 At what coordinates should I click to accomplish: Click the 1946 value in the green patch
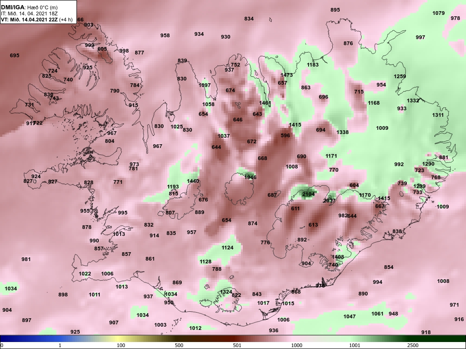point(250,177)
